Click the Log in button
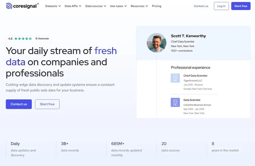The width and height of the screenshot is (255, 166). (221, 6)
